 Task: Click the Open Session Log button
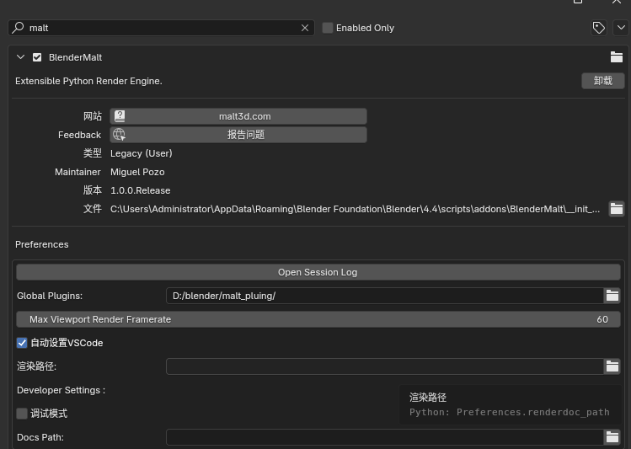tap(318, 272)
